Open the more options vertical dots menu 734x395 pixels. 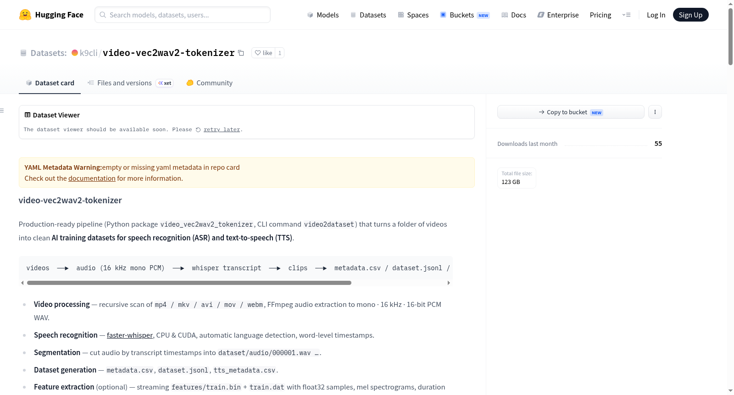[655, 112]
